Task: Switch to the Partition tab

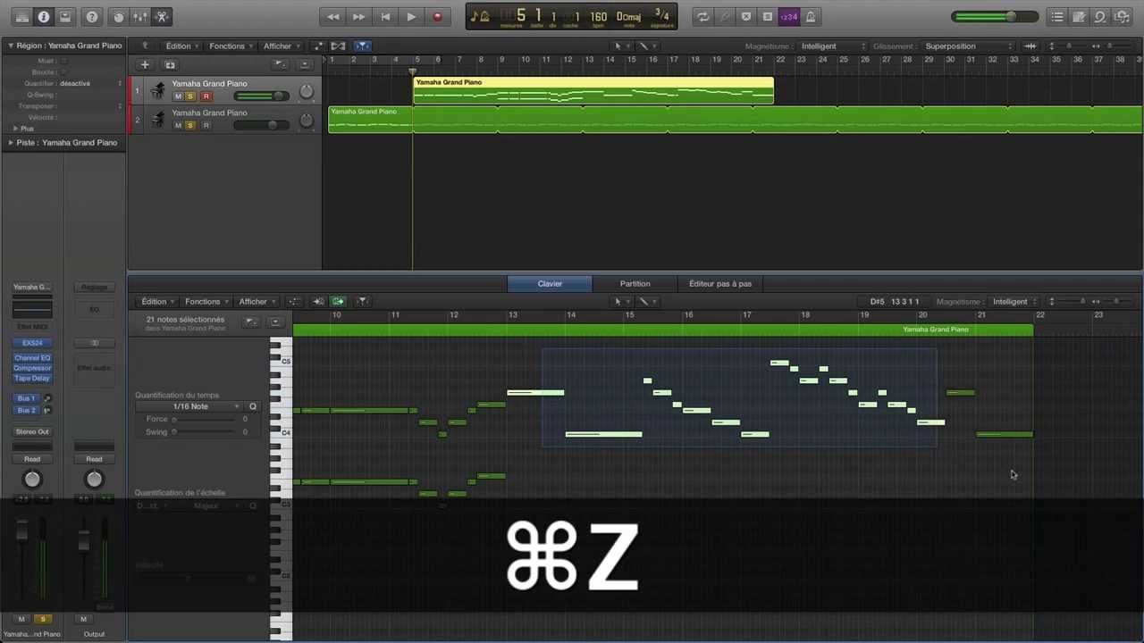Action: (635, 284)
